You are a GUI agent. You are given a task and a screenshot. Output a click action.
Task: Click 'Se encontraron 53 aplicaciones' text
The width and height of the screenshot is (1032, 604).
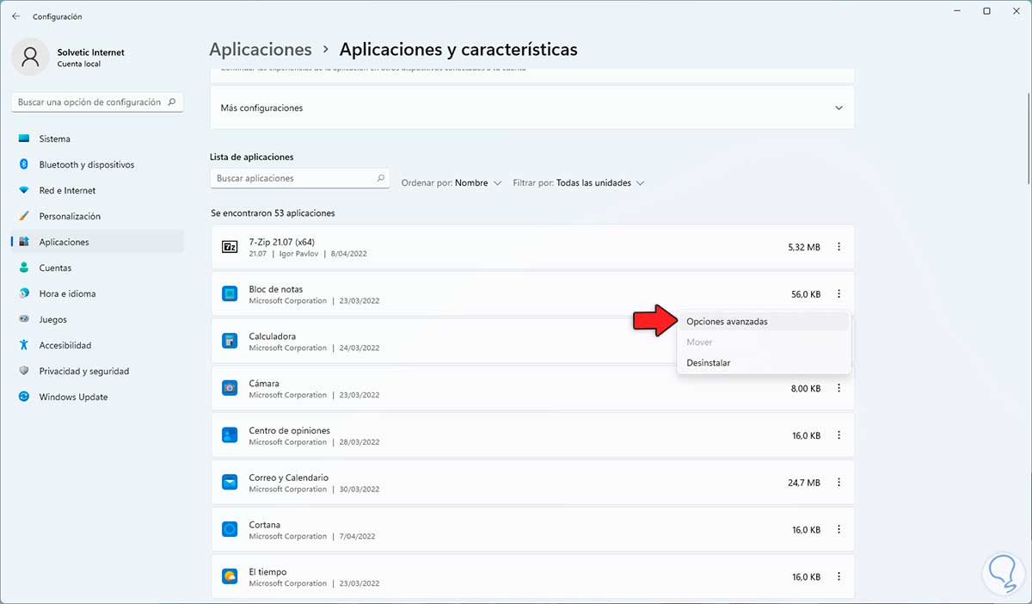click(x=273, y=213)
